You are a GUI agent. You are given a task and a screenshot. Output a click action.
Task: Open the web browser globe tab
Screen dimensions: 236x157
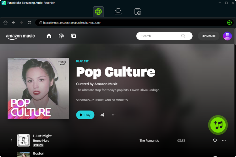(x=98, y=12)
